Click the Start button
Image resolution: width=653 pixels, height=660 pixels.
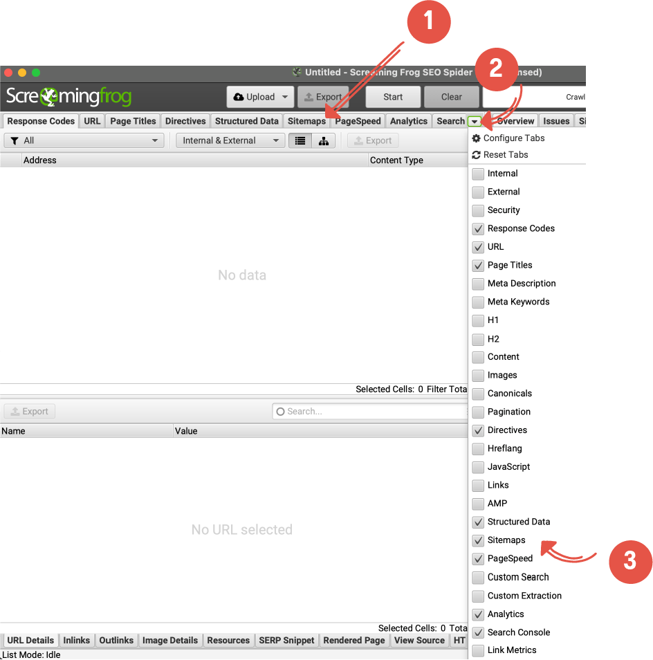(x=393, y=97)
